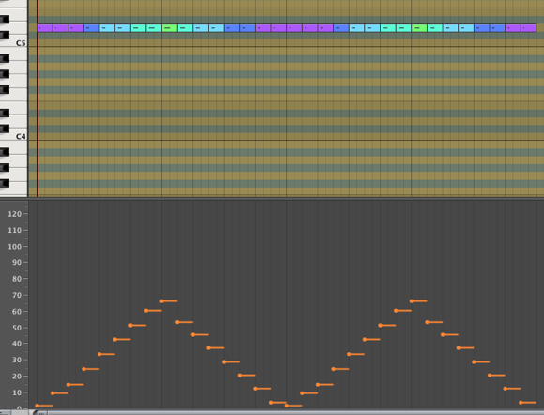Image resolution: width=544 pixels, height=415 pixels.
Task: Click the 30 velocity scale label
Action: tap(17, 360)
